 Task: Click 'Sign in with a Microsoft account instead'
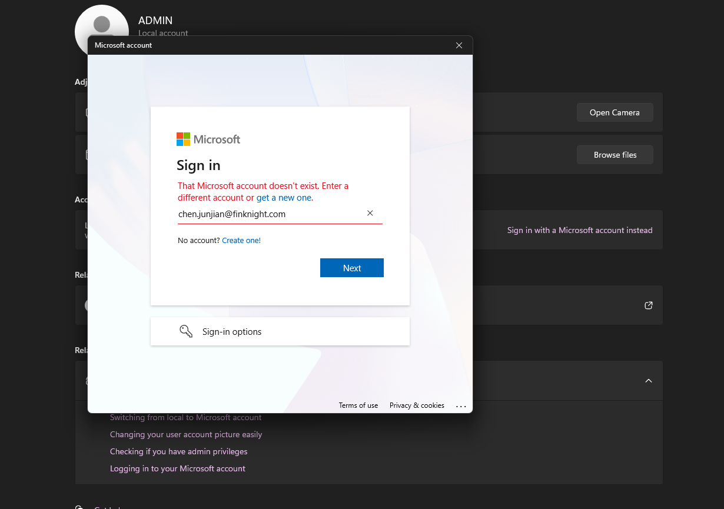[580, 230]
